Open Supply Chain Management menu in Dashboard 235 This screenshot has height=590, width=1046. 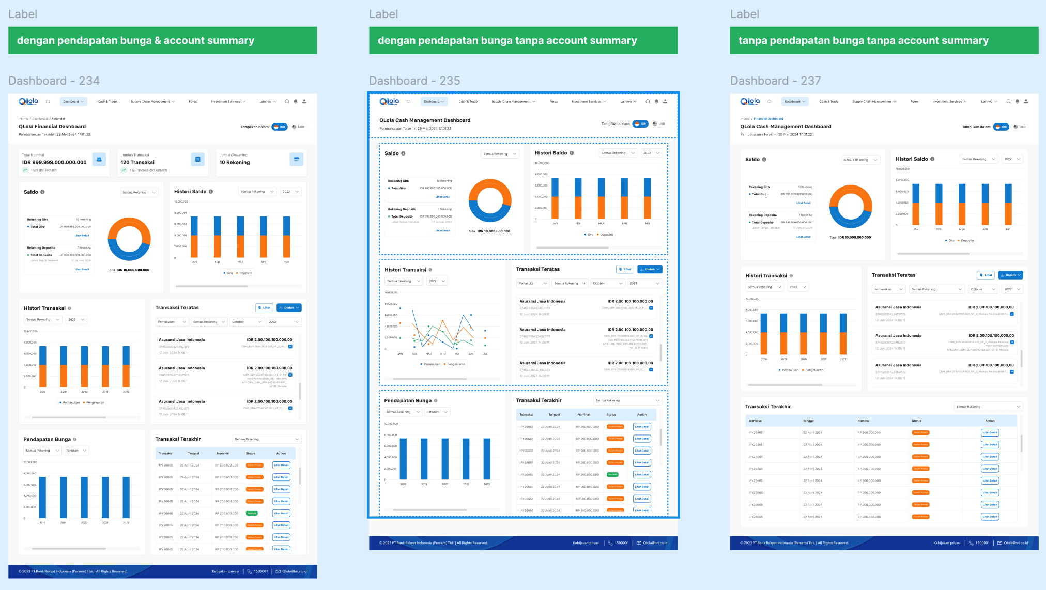tap(513, 102)
